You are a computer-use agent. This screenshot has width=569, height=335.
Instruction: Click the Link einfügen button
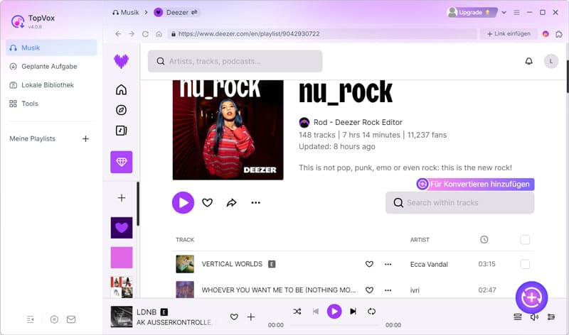pyautogui.click(x=509, y=33)
